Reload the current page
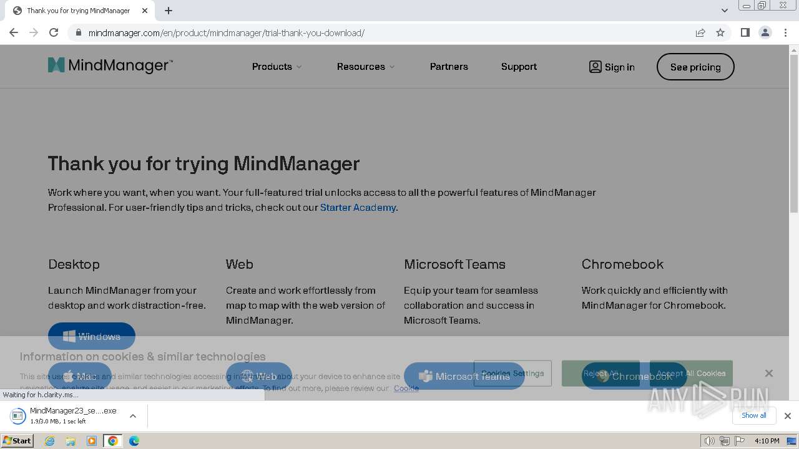799x449 pixels. [x=54, y=32]
